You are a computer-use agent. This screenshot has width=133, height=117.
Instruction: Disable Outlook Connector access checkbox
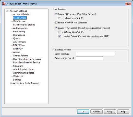(x=60, y=36)
